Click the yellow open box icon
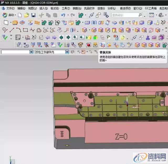The width and height of the screenshot is (168, 164). (x=95, y=45)
